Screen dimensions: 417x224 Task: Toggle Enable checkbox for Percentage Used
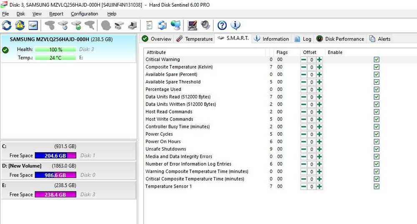pos(376,89)
